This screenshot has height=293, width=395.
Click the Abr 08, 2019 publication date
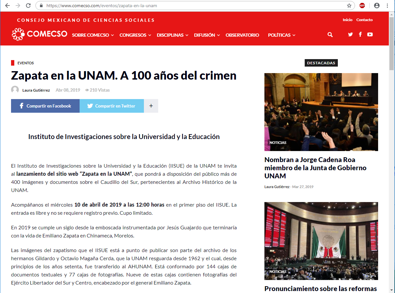tap(68, 90)
